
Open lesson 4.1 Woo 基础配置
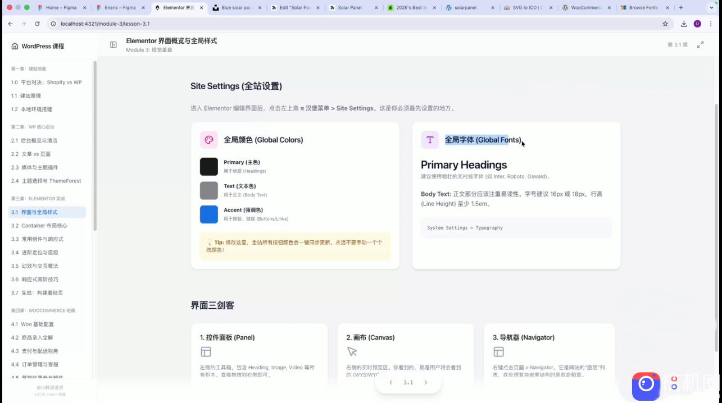[47, 324]
